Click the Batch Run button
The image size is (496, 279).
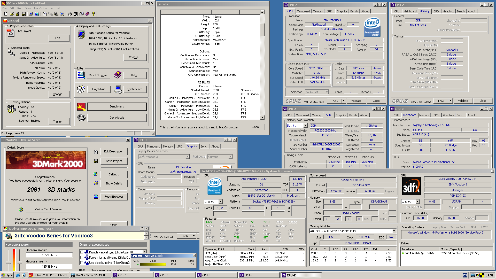tap(99, 89)
